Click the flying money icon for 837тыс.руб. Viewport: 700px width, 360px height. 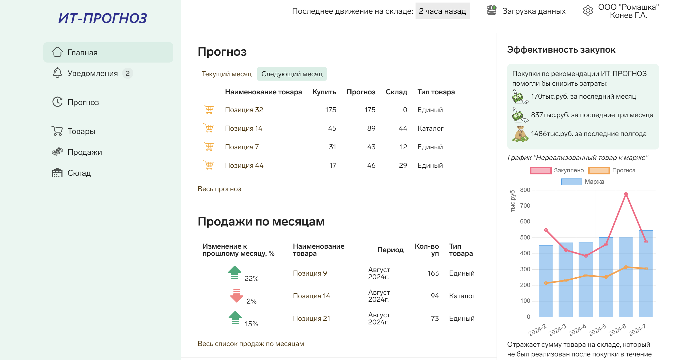[x=520, y=115]
